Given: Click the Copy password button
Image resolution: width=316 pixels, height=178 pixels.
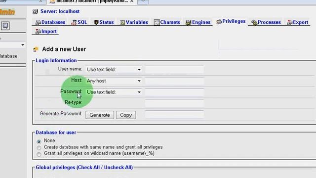Looking at the screenshot, I should (126, 115).
